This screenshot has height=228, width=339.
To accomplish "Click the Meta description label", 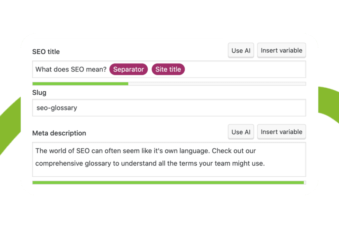I will tap(59, 133).
